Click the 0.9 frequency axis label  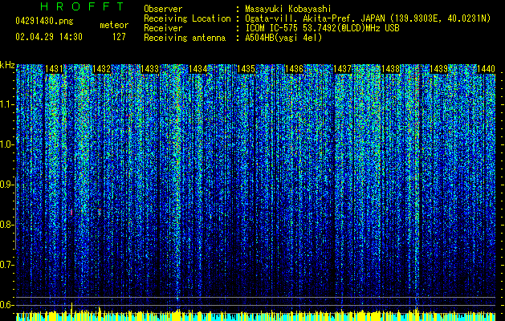[x=7, y=185]
